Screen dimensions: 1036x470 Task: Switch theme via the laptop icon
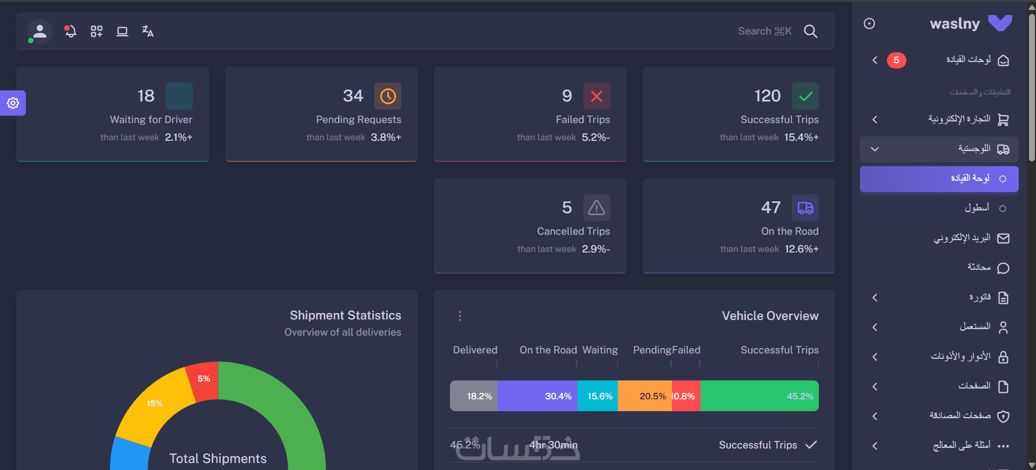[x=122, y=31]
